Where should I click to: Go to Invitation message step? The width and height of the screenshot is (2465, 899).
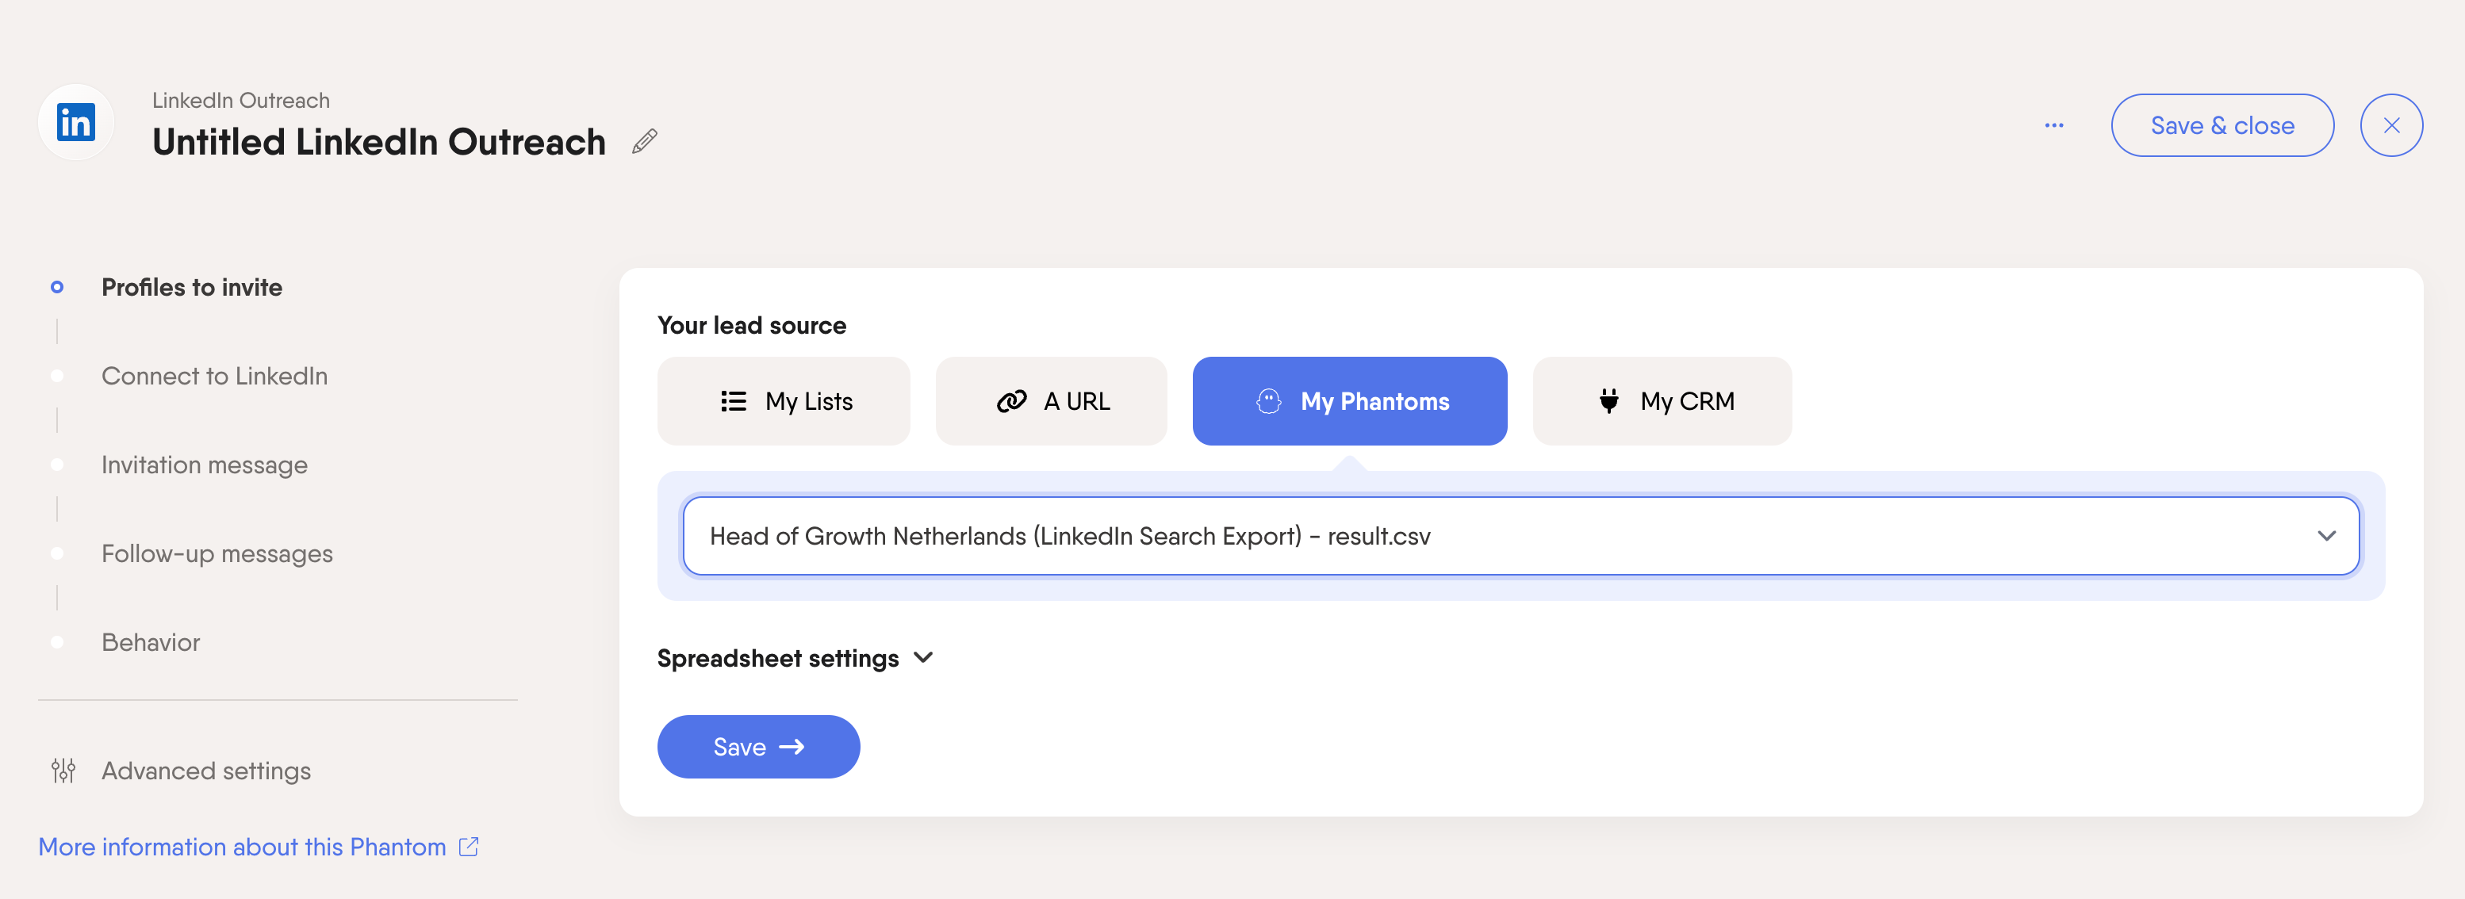click(x=205, y=465)
